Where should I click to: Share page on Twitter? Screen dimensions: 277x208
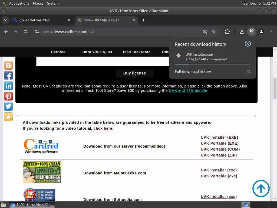pos(8,106)
